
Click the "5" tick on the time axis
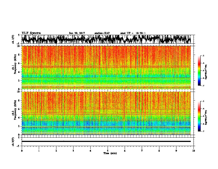[x=108, y=151]
